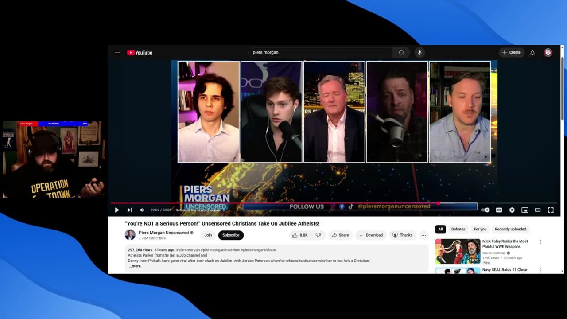Turn on closed captions

[499, 210]
